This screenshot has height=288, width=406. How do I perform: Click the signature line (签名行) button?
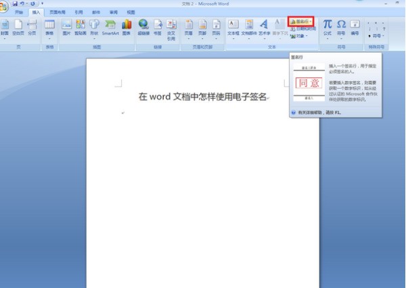(300, 21)
